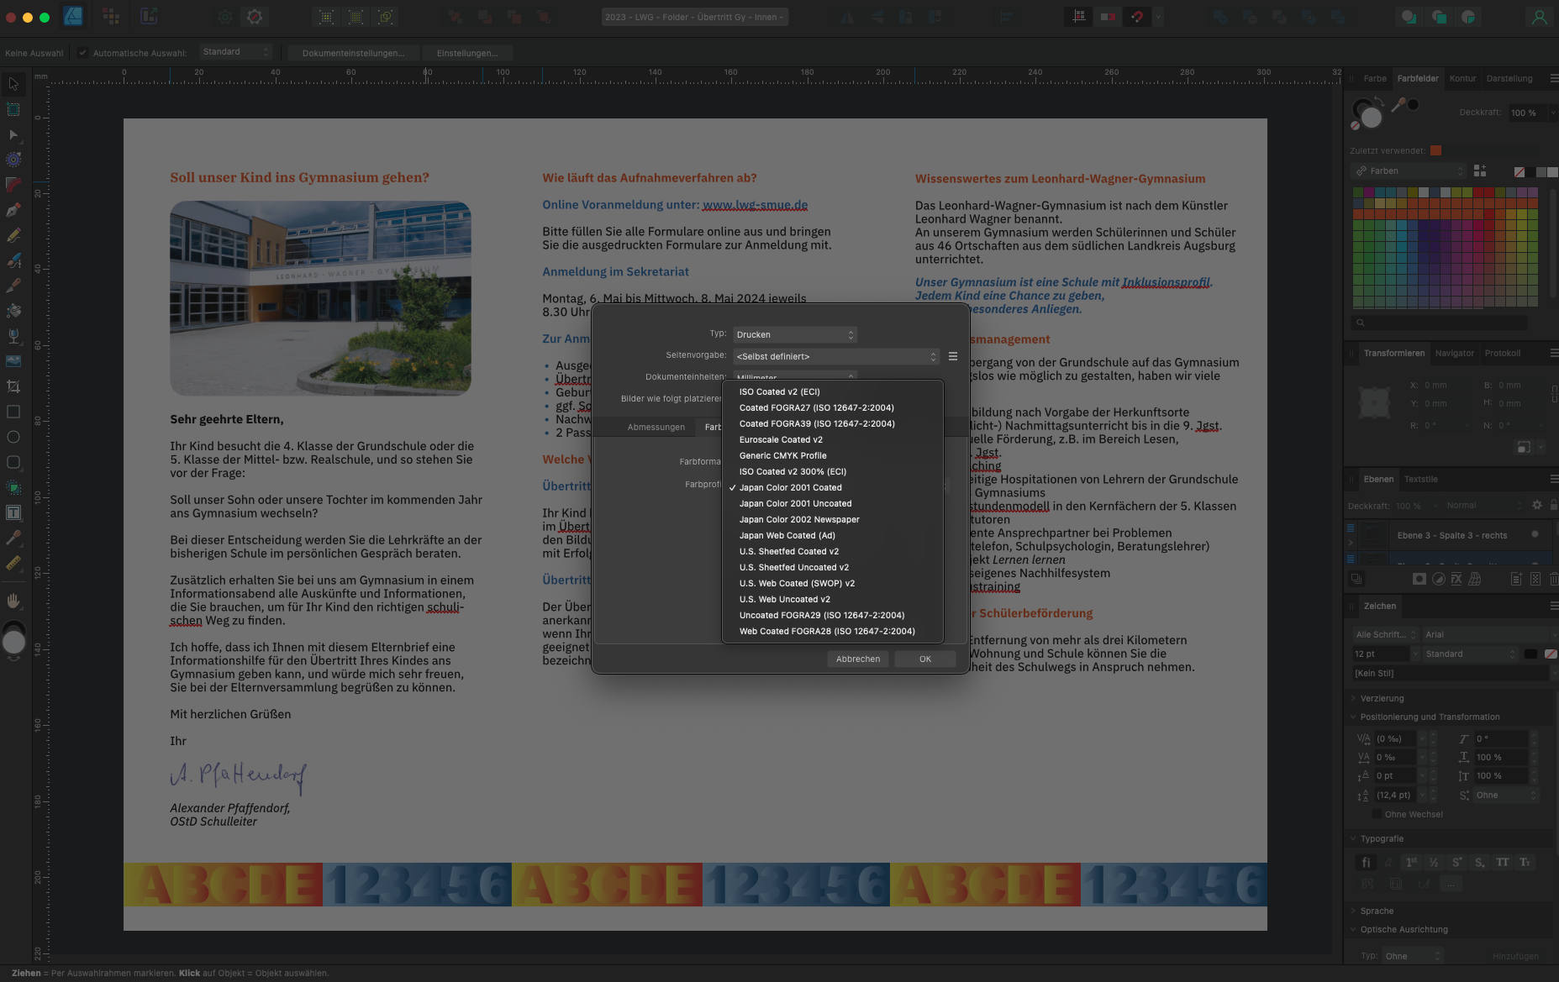Switch to the Textstile tab
1559x982 pixels.
coord(1420,479)
